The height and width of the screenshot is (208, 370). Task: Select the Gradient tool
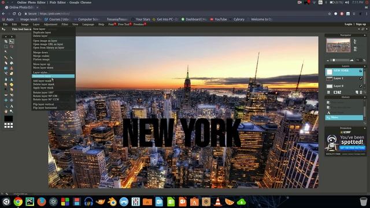click(x=6, y=68)
